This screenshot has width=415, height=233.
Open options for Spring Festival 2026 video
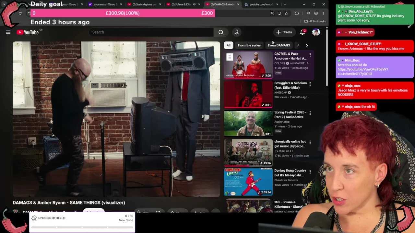coord(310,113)
